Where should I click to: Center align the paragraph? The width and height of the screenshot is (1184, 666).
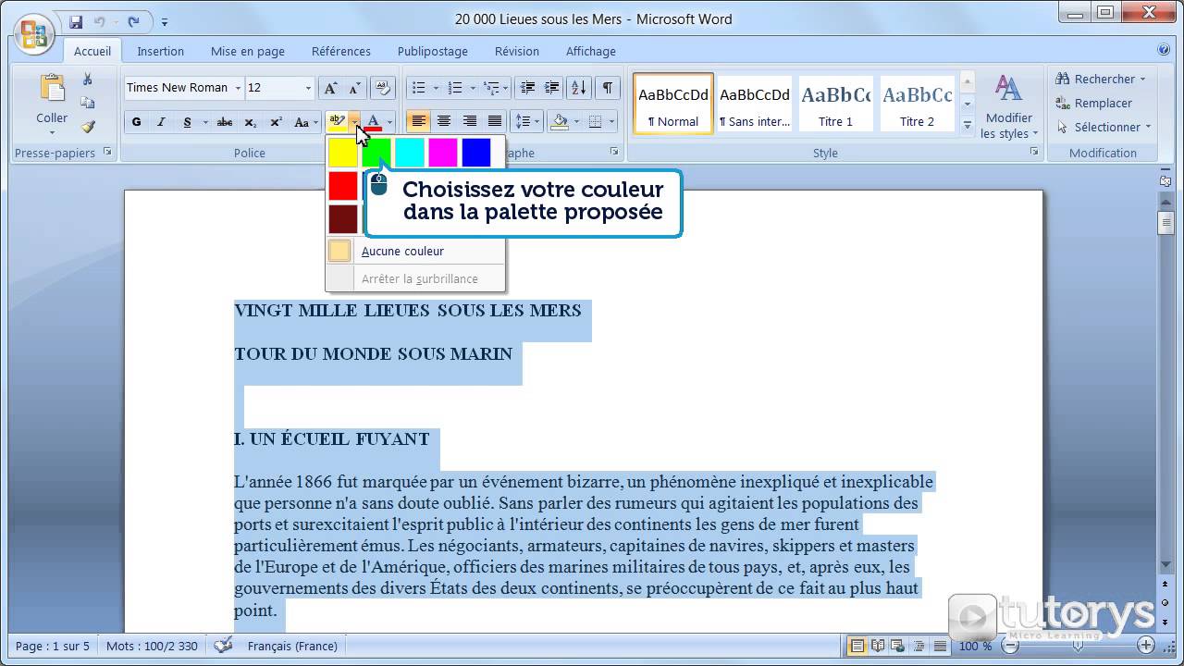pos(444,122)
